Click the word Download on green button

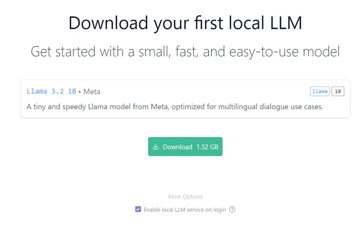tap(178, 147)
